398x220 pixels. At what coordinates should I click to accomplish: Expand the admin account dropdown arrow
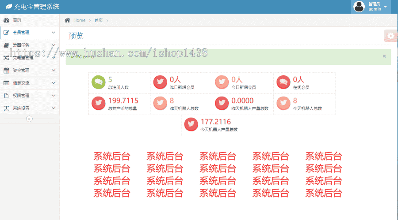pyautogui.click(x=386, y=7)
